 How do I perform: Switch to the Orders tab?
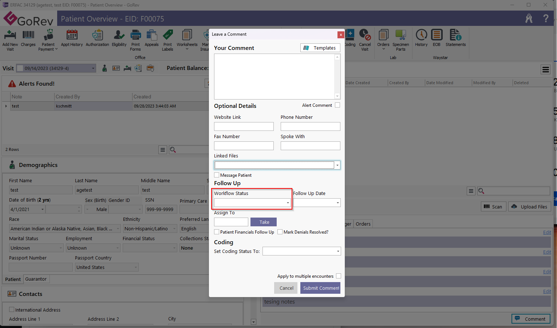[x=363, y=224]
